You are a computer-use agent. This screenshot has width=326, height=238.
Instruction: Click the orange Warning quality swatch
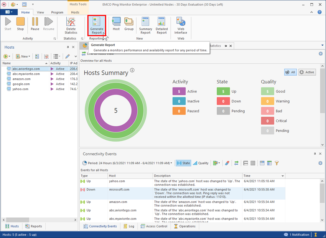[x=268, y=101]
